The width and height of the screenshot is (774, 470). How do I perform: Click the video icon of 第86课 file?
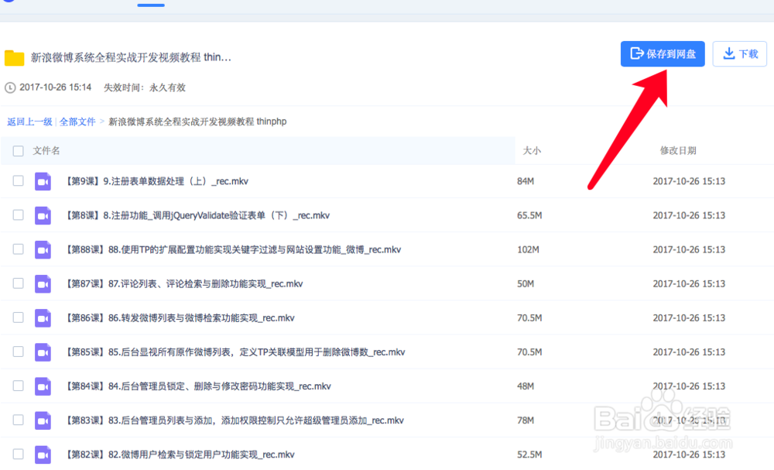pos(43,318)
